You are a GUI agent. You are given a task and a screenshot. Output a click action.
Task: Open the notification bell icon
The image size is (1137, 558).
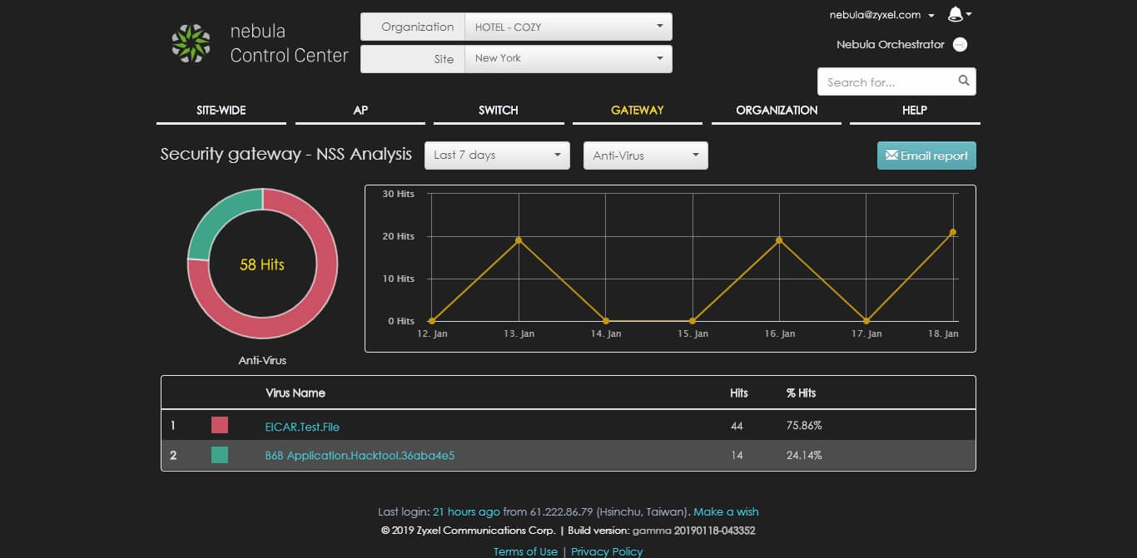(956, 14)
